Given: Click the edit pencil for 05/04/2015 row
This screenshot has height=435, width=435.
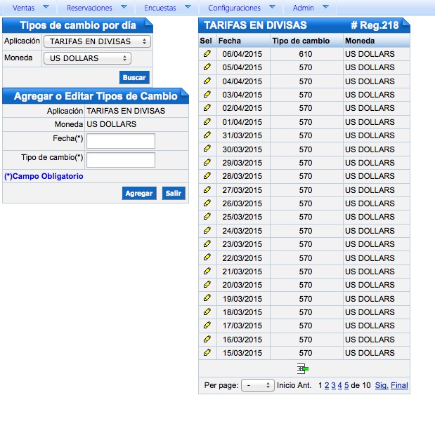Looking at the screenshot, I should click(x=207, y=67).
